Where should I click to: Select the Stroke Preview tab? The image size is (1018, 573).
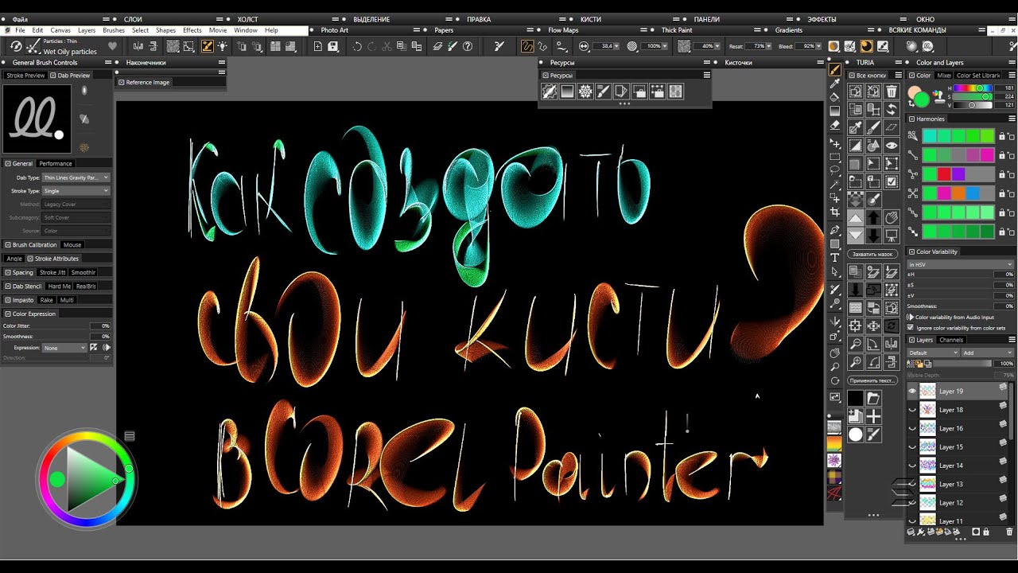tap(25, 76)
